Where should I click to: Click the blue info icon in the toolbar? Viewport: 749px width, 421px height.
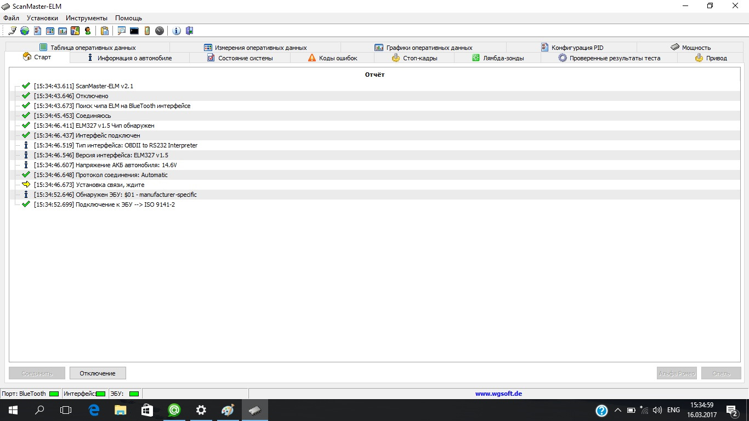(177, 31)
